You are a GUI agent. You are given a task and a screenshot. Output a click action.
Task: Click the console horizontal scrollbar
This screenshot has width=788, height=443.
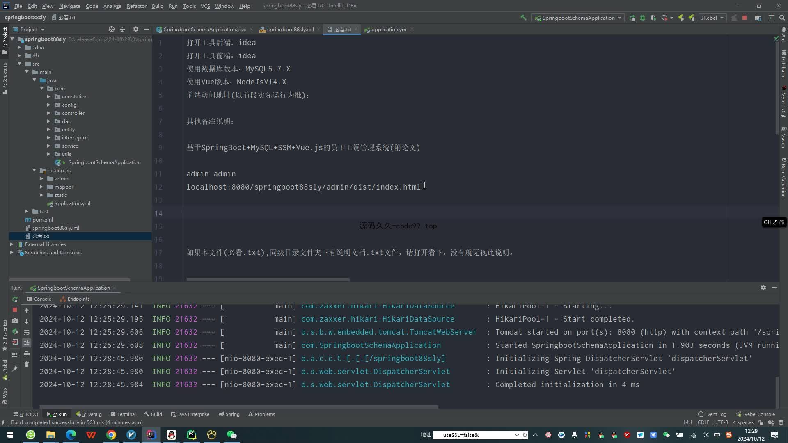tap(239, 407)
